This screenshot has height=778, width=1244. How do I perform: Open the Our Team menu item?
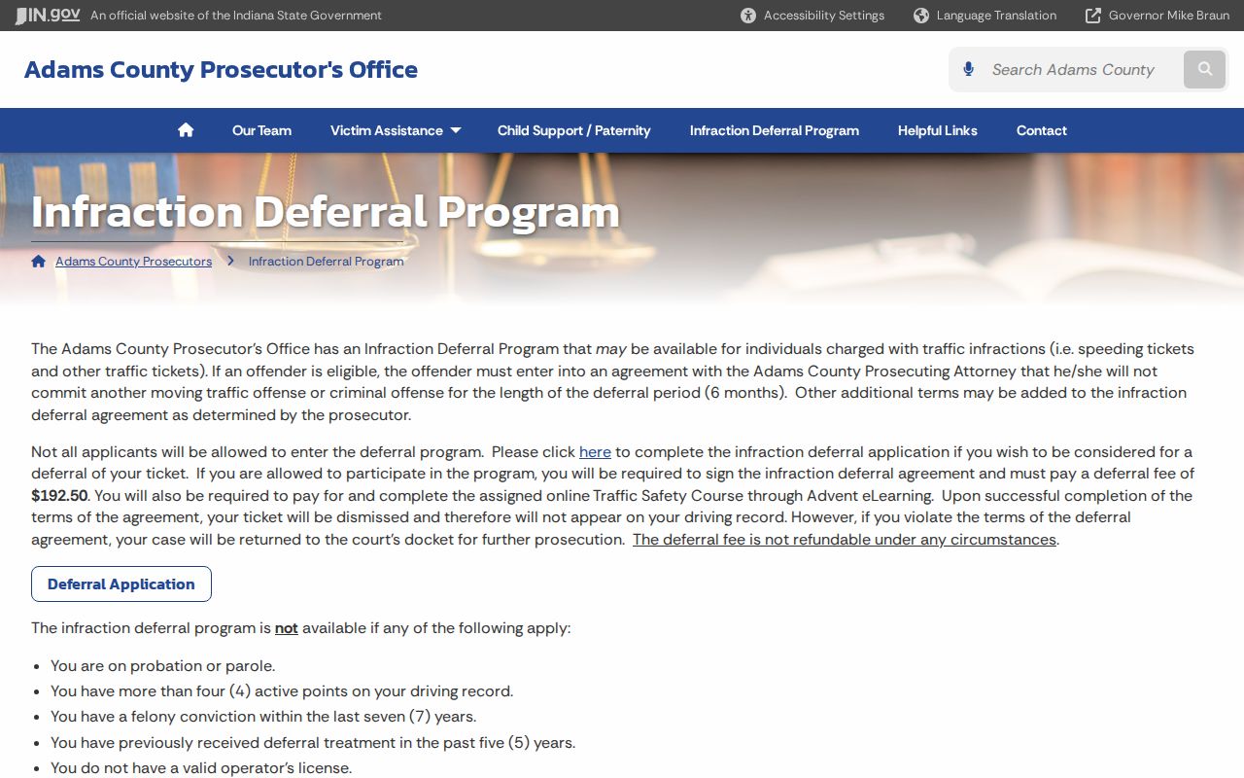(261, 130)
